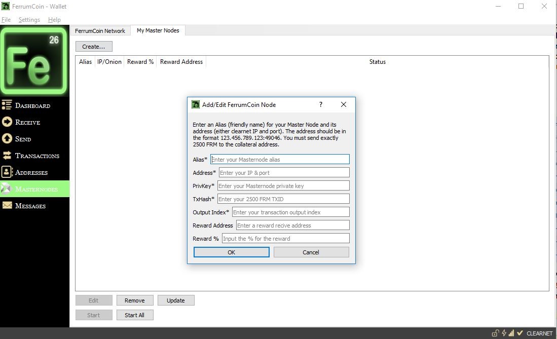The image size is (557, 339).
Task: Click the FerrumCoin Fe logo
Action: (34, 61)
